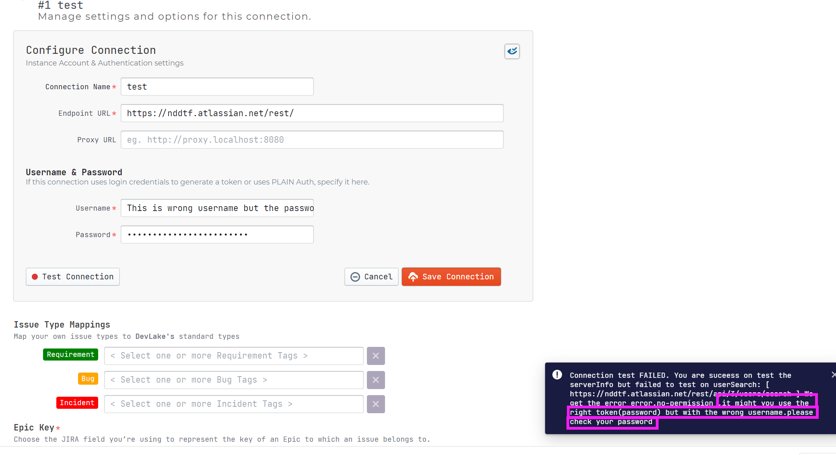The height and width of the screenshot is (455, 836).
Task: Click the warning icon in error toast
Action: (x=557, y=375)
